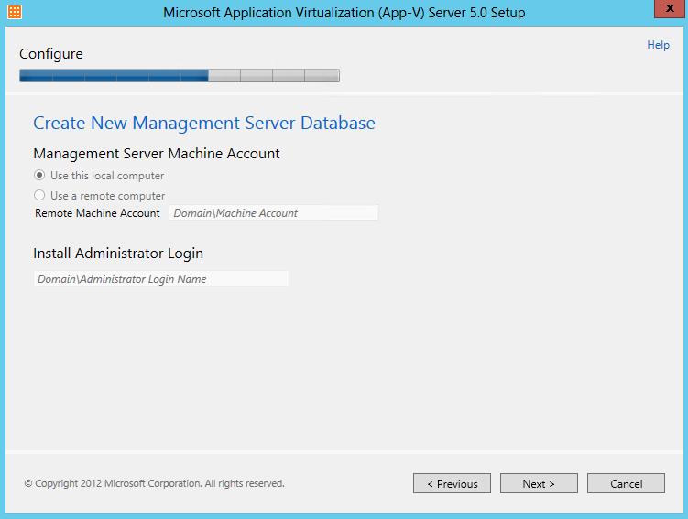Focus the Install Administrator Login field
Image resolution: width=688 pixels, height=519 pixels.
[161, 279]
